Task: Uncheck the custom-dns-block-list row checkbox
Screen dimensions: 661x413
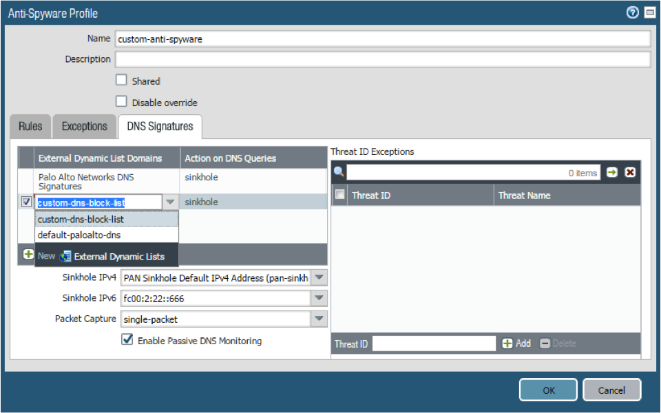Action: 26,202
